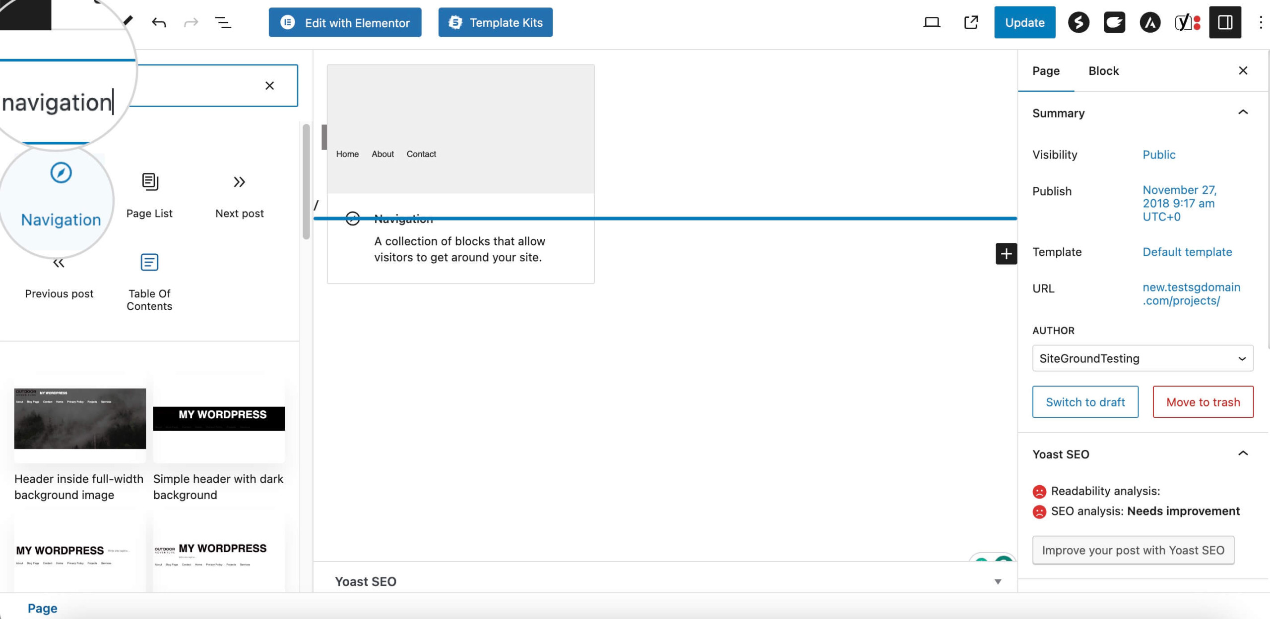Click the Undo arrow in the toolbar
The image size is (1270, 619).
[159, 22]
